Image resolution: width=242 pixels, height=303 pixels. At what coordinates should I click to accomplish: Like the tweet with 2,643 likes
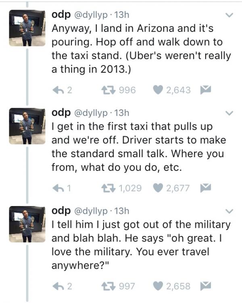pos(159,90)
